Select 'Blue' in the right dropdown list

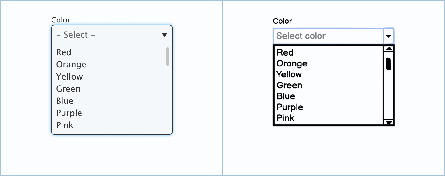[285, 96]
